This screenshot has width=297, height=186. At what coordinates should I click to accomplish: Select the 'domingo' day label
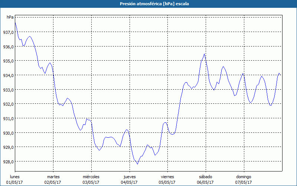coord(244,177)
